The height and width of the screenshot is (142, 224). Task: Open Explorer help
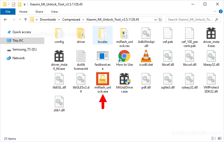pyautogui.click(x=220, y=12)
